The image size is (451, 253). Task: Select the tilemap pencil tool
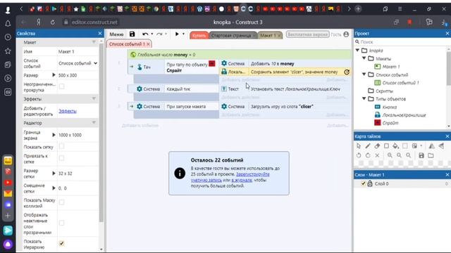[368, 146]
